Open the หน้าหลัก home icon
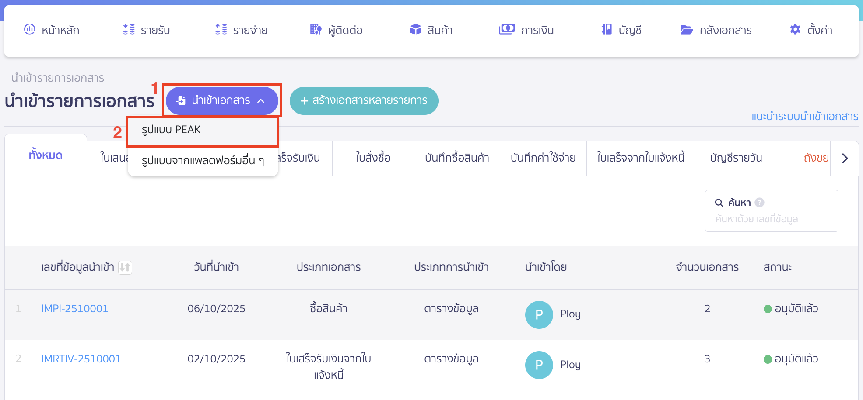The image size is (863, 400). tap(29, 30)
